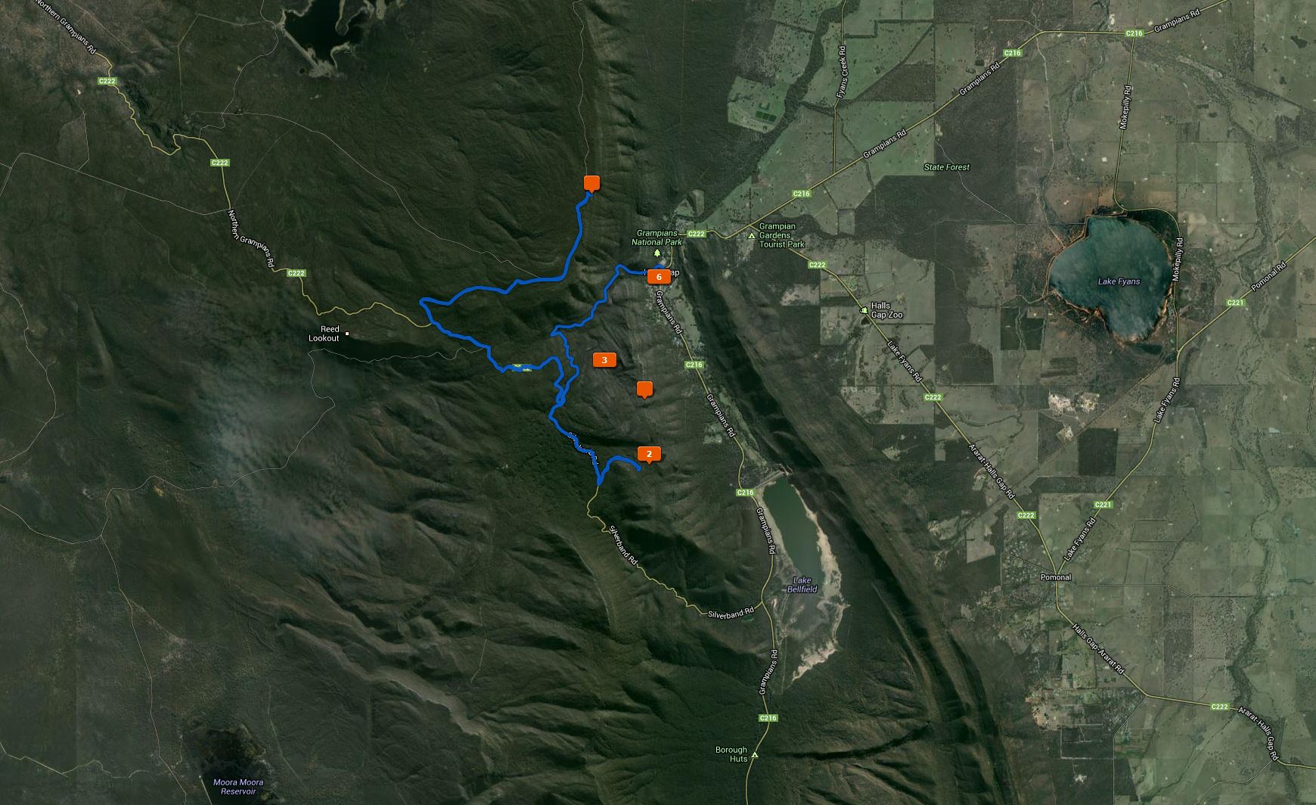1316x805 pixels.
Task: Click the Lake Fyans label
Action: [1119, 281]
